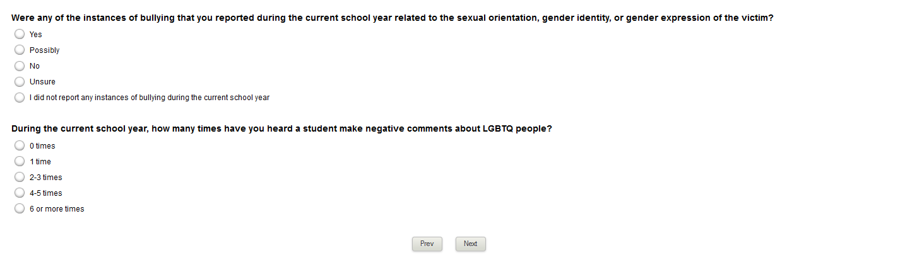Go back with the Prev button
The image size is (898, 272).
pos(427,244)
